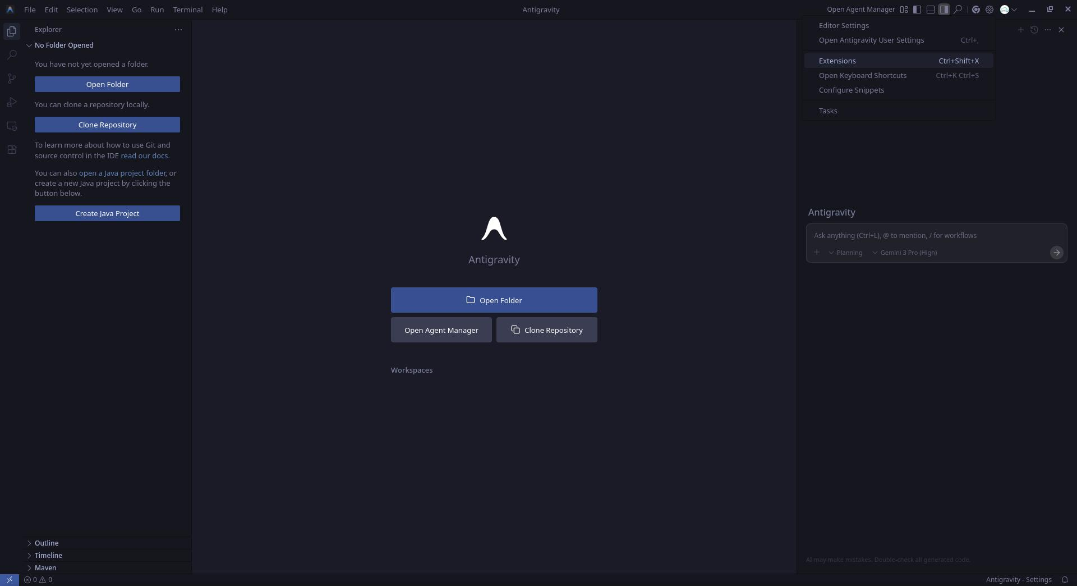Click Clone Repository in Explorer sidebar
The height and width of the screenshot is (586, 1077).
click(107, 125)
